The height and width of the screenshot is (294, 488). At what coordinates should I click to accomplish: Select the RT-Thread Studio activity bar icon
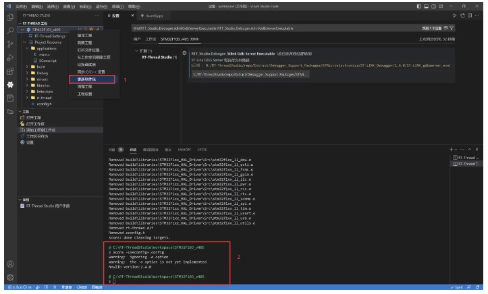click(10, 84)
